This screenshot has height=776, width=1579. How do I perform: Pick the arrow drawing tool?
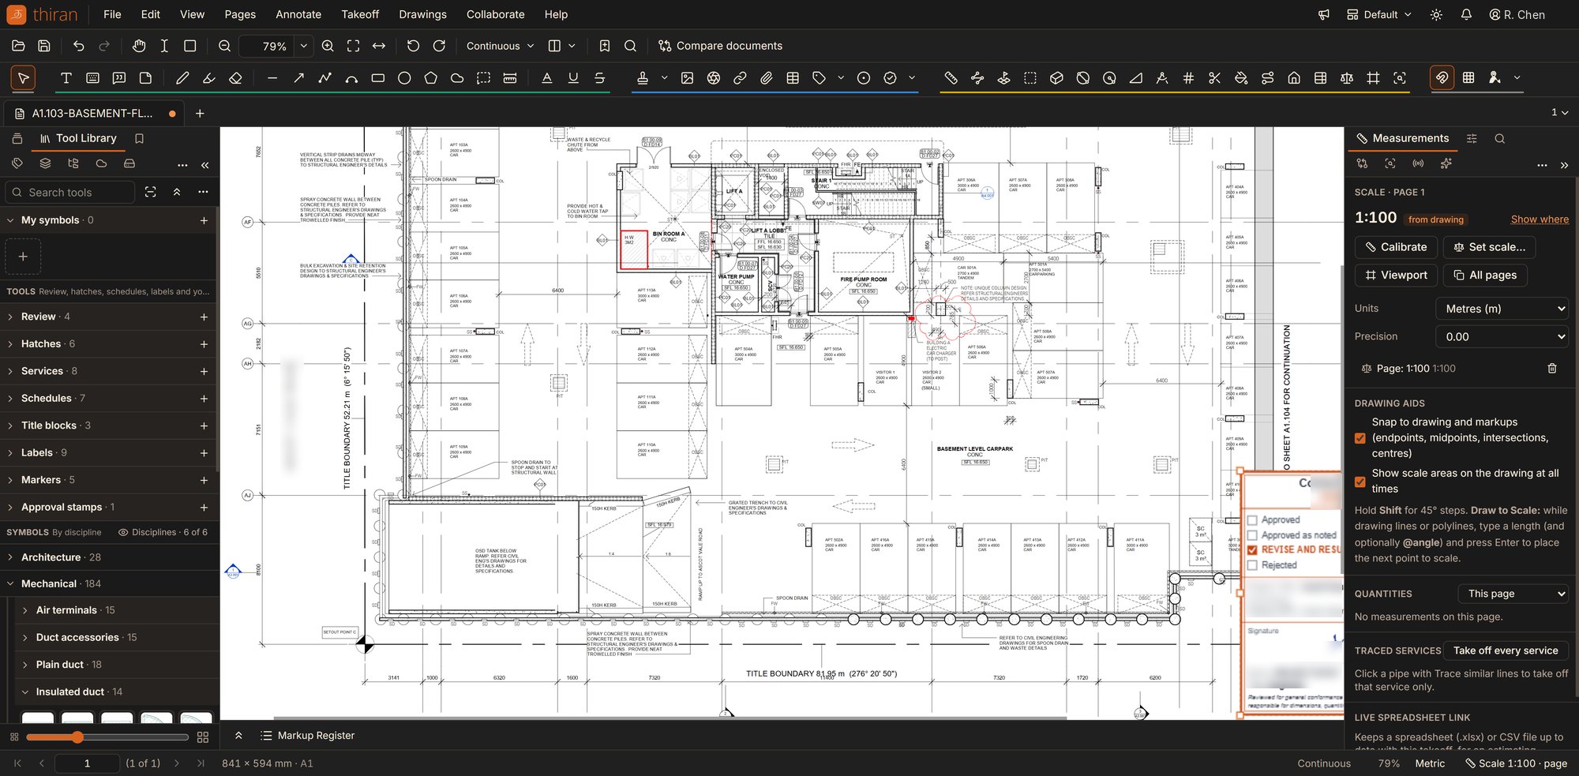[x=298, y=78]
